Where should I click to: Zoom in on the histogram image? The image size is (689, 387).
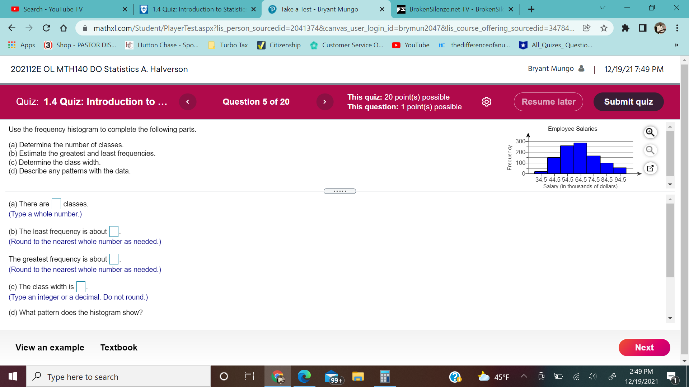coord(650,132)
